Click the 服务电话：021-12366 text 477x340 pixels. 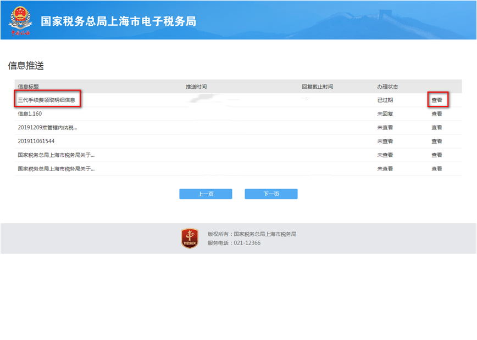[234, 243]
